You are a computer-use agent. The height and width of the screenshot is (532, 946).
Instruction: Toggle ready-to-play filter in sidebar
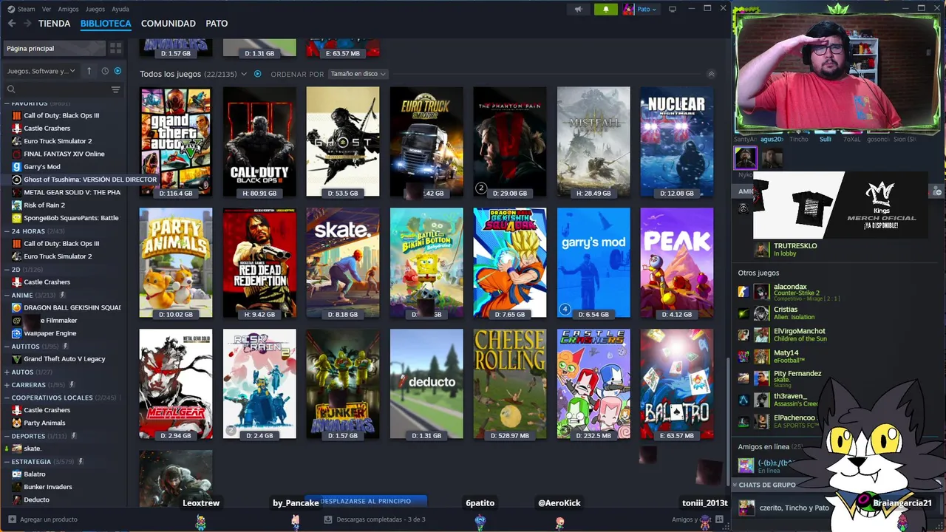[x=118, y=71]
